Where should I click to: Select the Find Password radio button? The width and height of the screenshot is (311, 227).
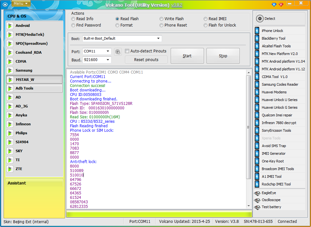(x=73, y=25)
